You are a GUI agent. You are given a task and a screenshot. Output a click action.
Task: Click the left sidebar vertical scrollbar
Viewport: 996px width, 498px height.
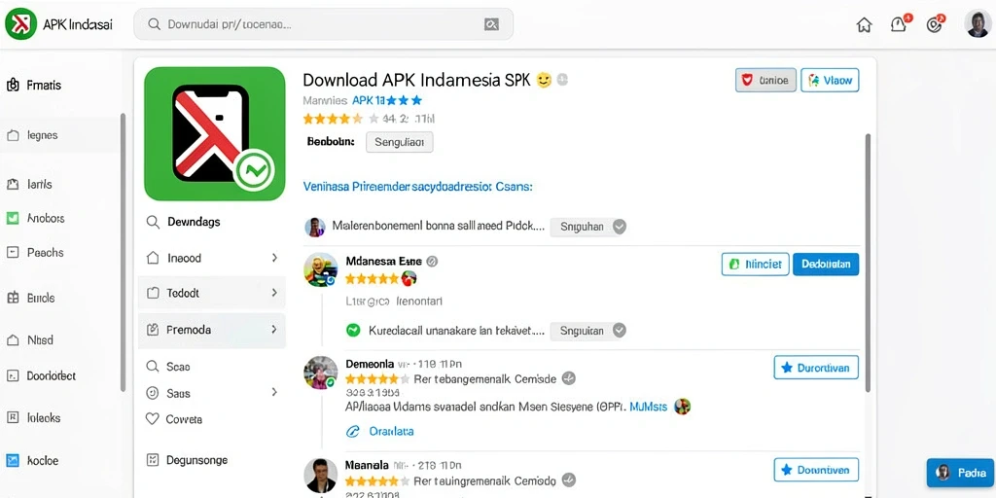point(123,252)
